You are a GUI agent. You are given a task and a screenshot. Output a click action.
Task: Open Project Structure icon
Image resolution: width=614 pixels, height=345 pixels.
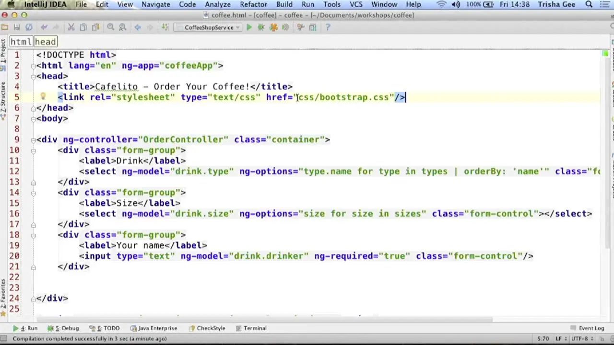313,27
